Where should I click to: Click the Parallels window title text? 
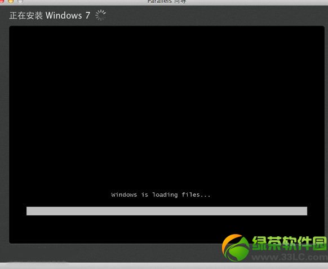[x=166, y=2]
